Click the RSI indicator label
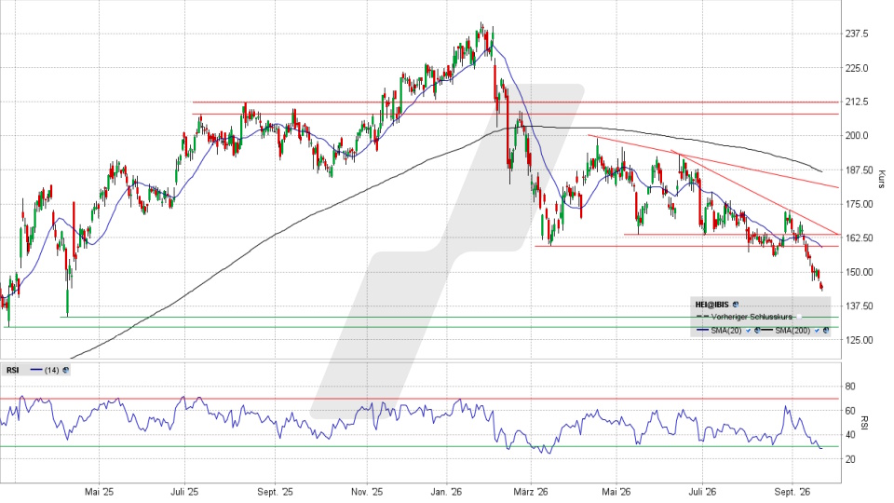 click(x=12, y=370)
